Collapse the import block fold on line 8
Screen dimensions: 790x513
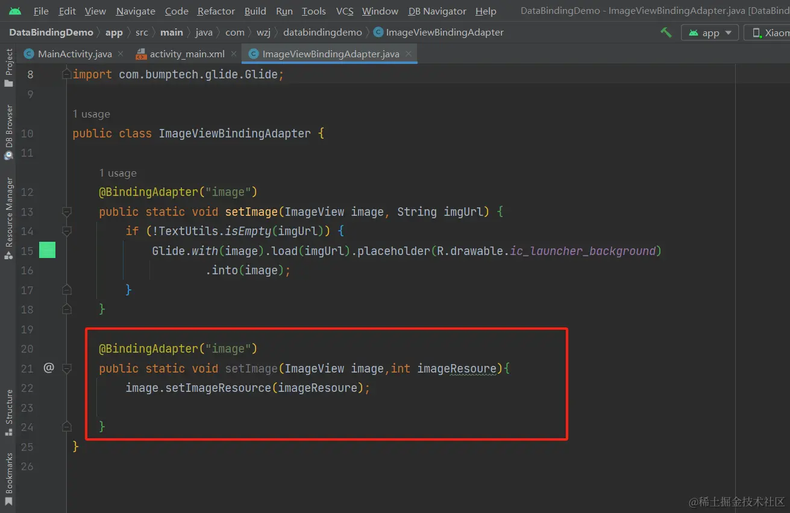(67, 74)
